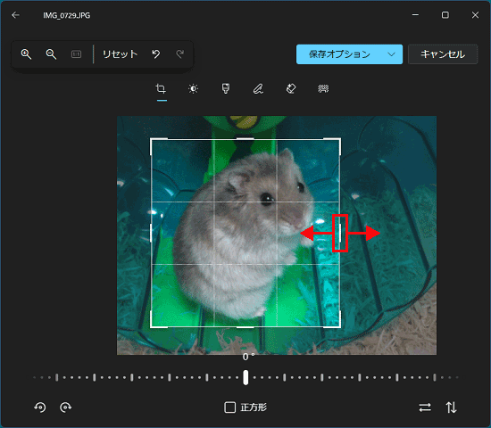Click 保存オプション to save

[x=339, y=54]
